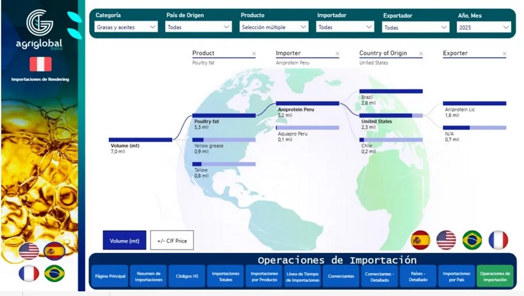Remove the Country of Origin level via X

pyautogui.click(x=421, y=54)
